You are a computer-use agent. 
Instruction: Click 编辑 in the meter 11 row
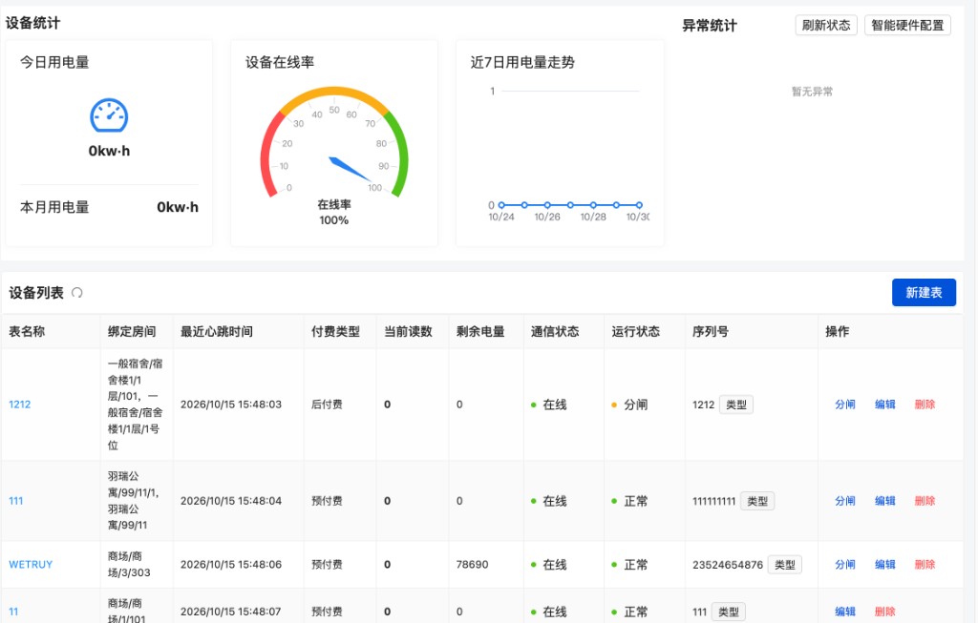click(x=845, y=612)
